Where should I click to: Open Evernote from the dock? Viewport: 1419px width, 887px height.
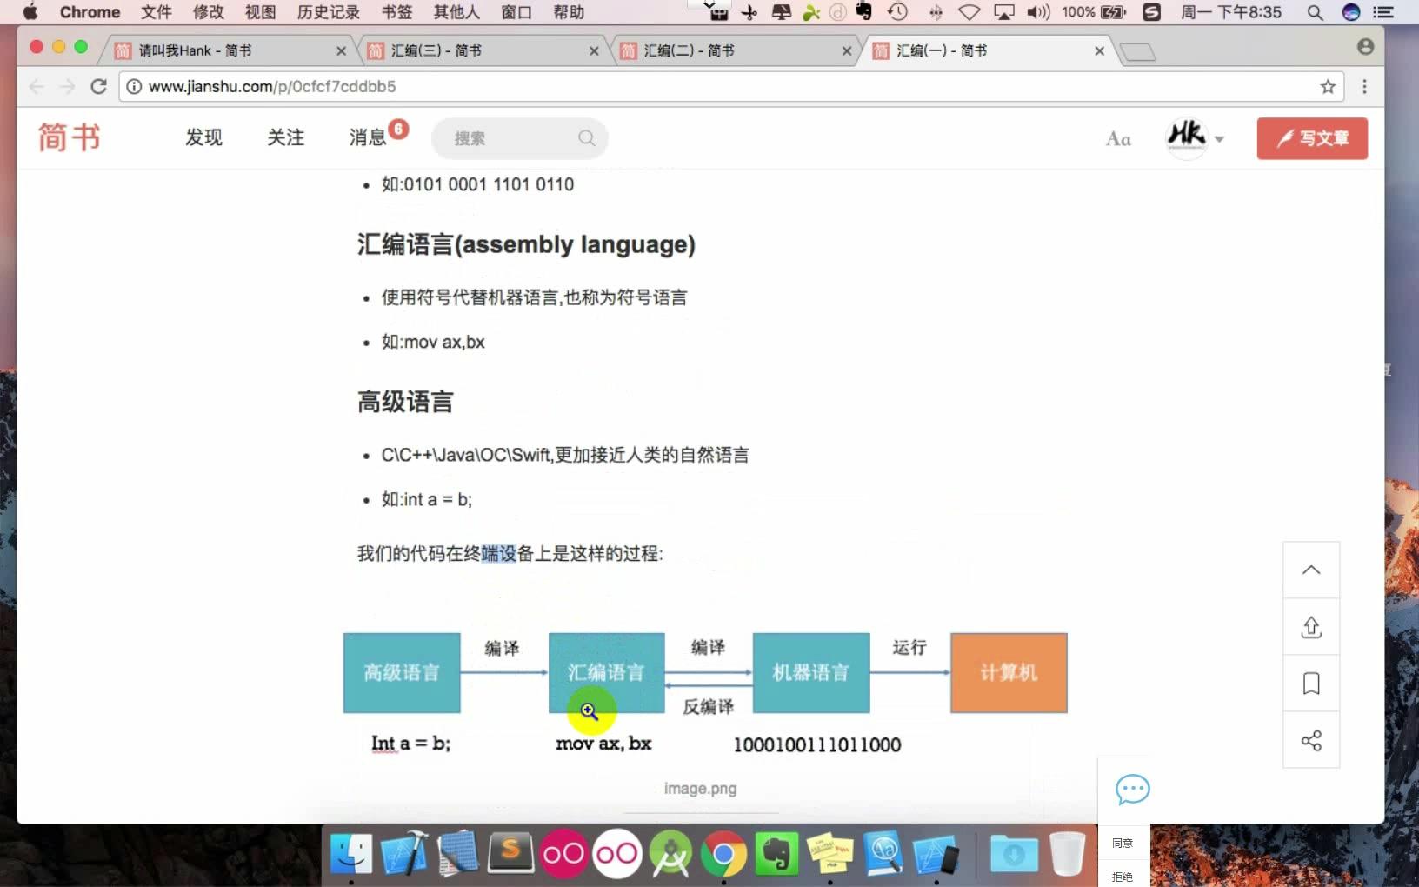click(776, 854)
